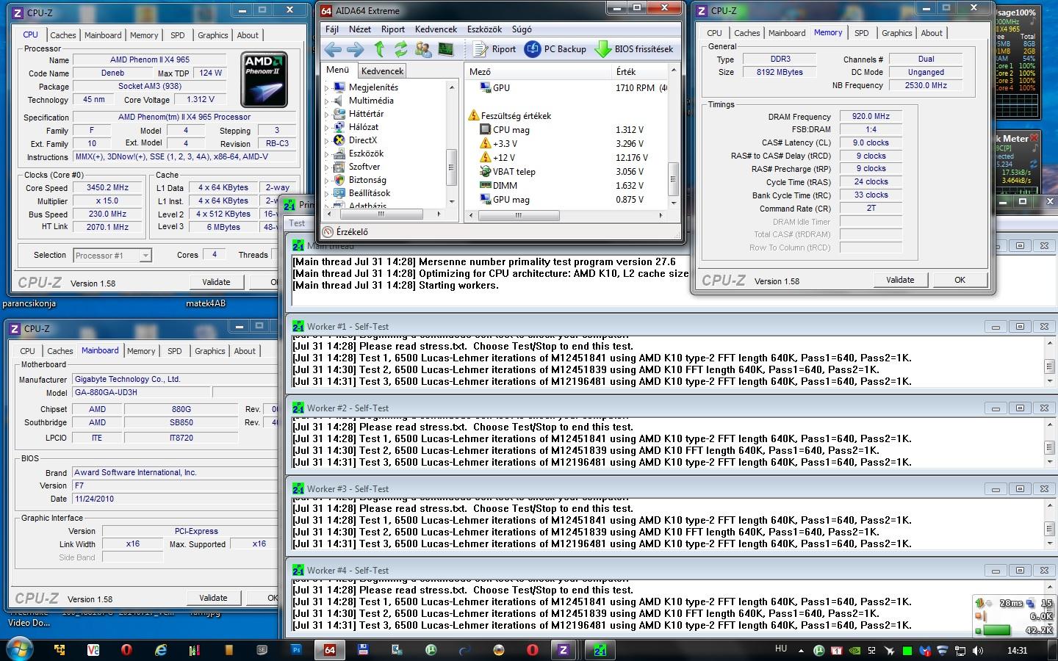This screenshot has width=1058, height=661.
Task: Click the Érzékelő status bar icon
Action: 328,232
